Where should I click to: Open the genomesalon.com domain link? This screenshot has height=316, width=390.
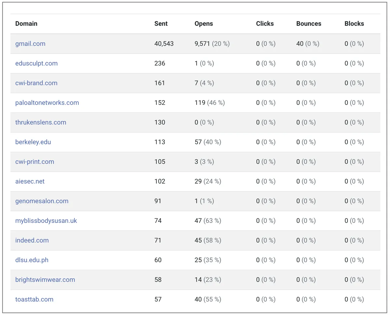coord(42,201)
